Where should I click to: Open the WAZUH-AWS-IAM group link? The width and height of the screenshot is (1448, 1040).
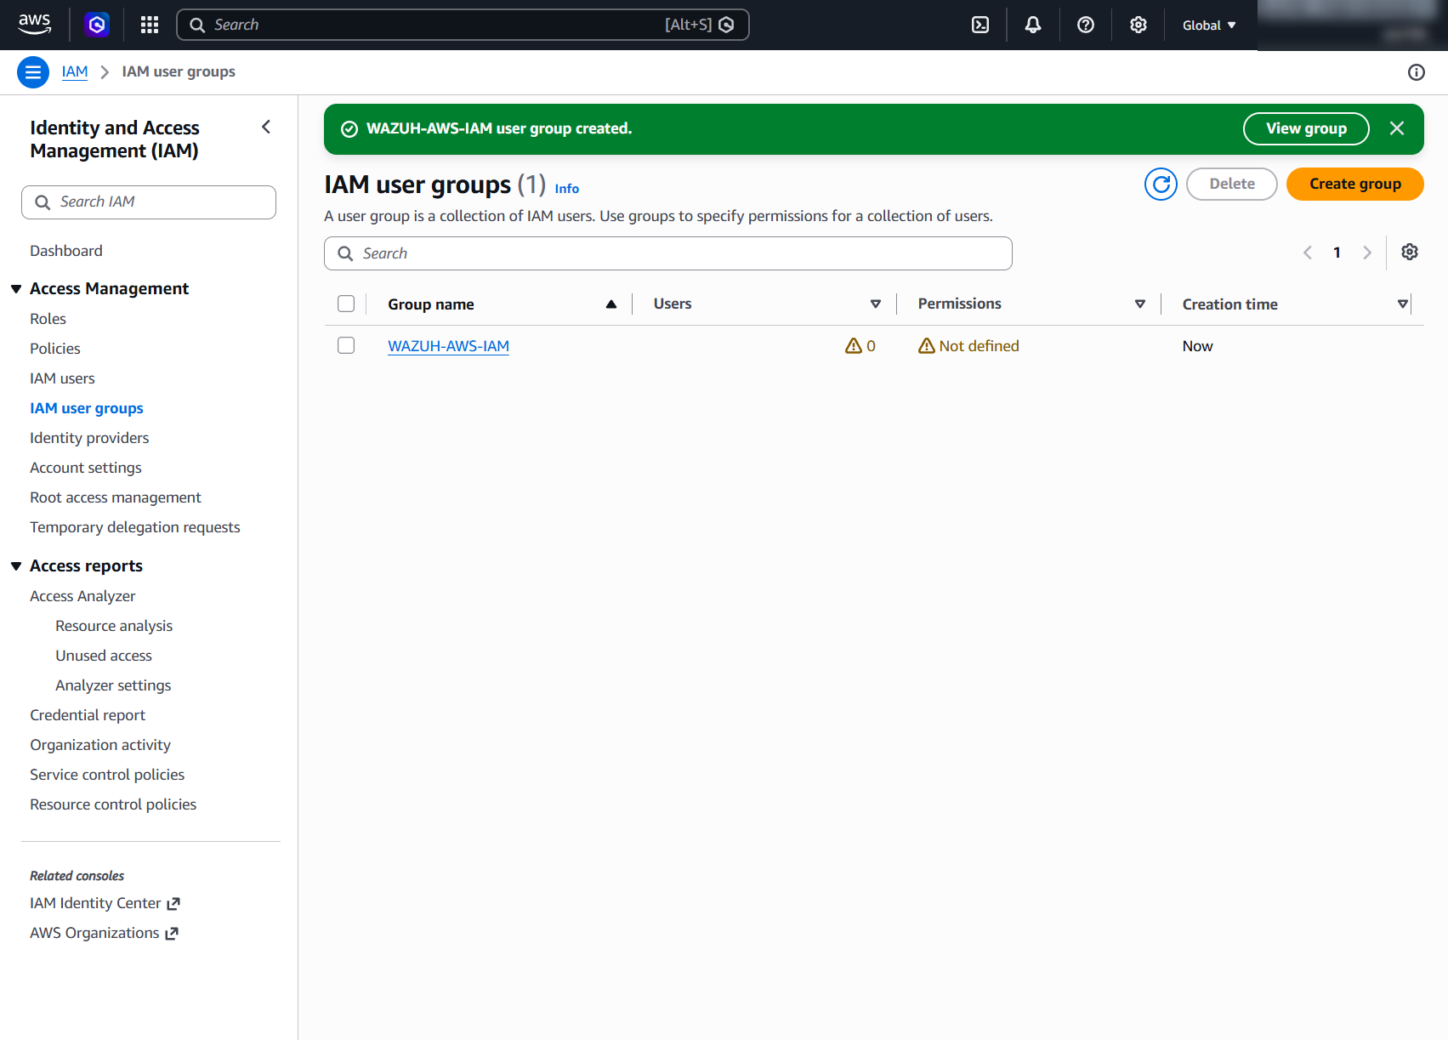click(x=448, y=346)
